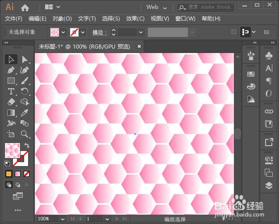Open the Layers panel icon

tap(269, 186)
